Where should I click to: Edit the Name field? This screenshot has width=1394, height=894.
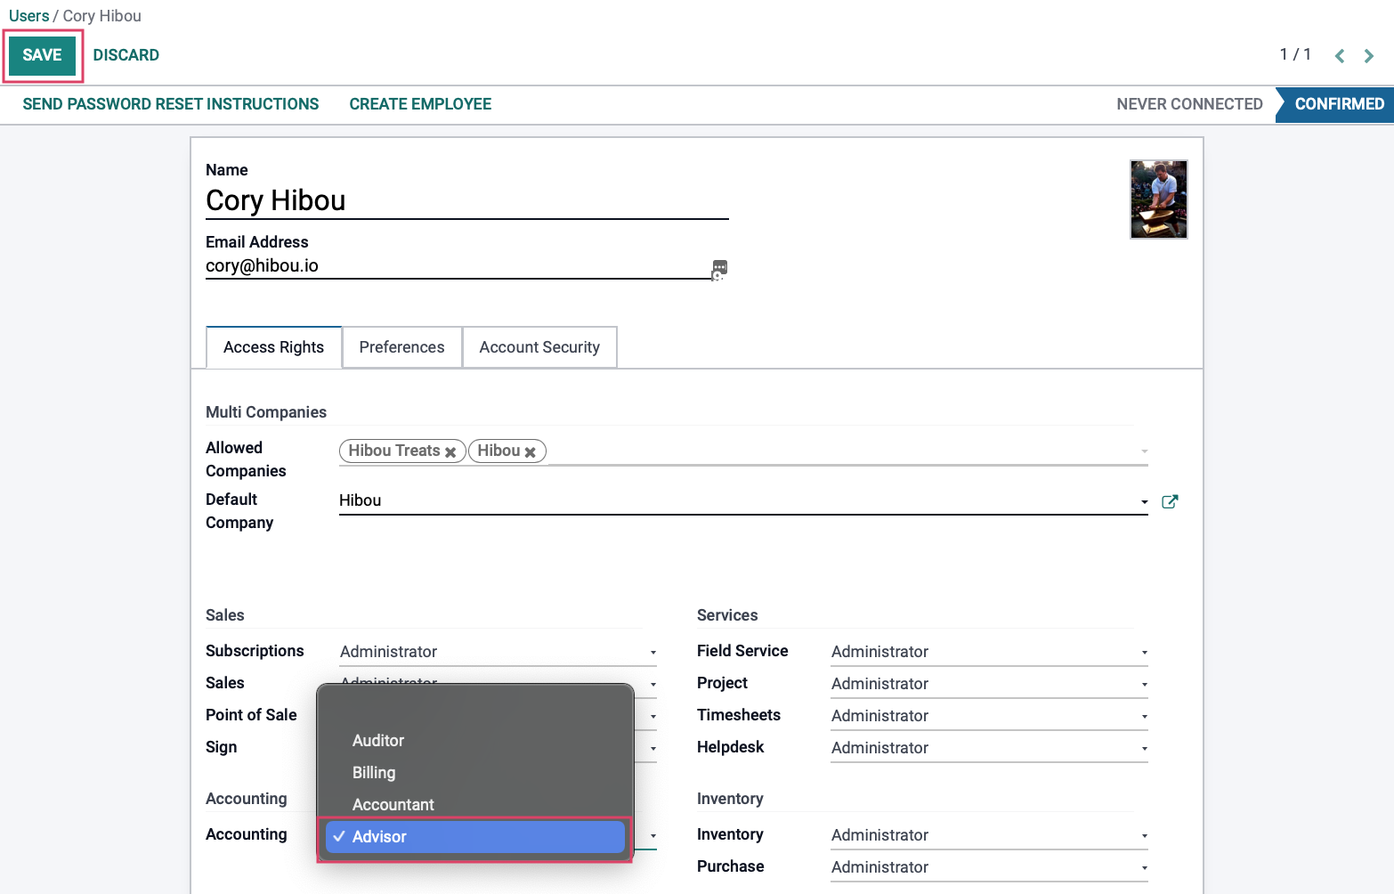click(466, 201)
